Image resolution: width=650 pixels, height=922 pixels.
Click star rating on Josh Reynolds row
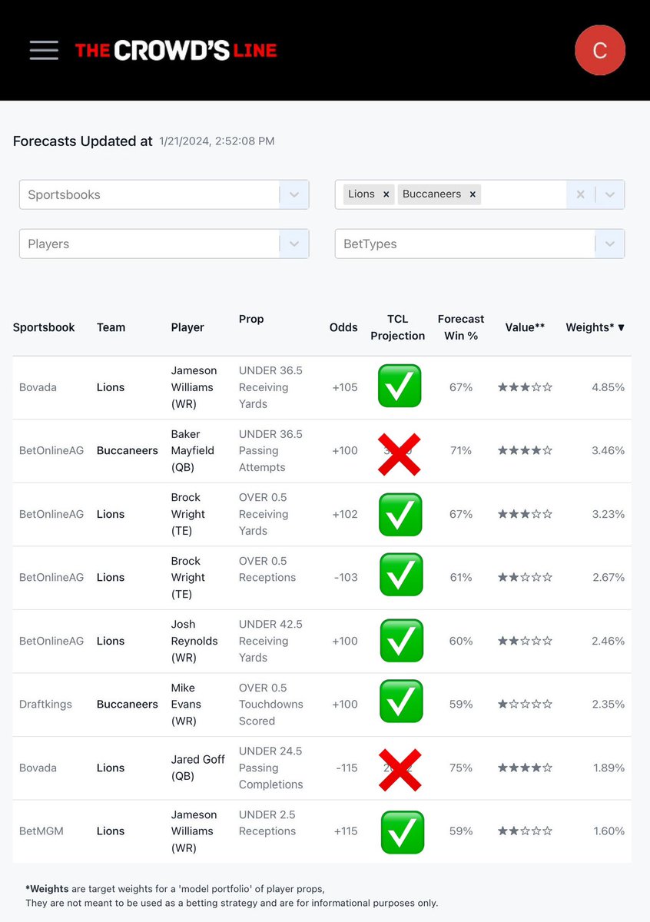point(525,641)
